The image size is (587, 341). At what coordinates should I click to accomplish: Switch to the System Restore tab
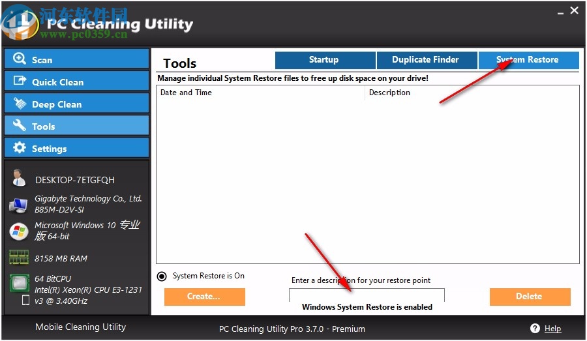pyautogui.click(x=528, y=60)
